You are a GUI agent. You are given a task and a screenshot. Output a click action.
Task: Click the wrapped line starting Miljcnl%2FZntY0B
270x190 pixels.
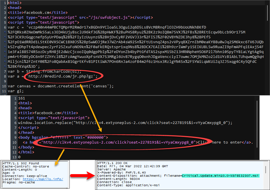pyautogui.click(x=132, y=62)
